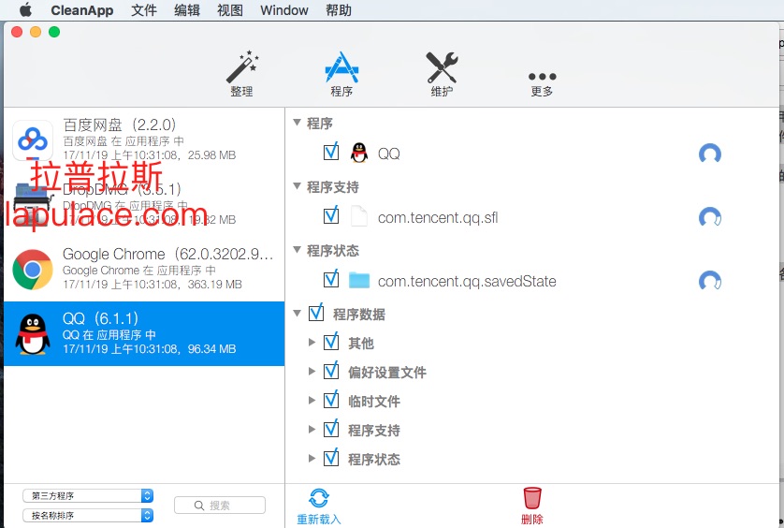Screen dimensions: 784x528
Task: Select the QQ penguin icon in app list
Action: (x=33, y=334)
